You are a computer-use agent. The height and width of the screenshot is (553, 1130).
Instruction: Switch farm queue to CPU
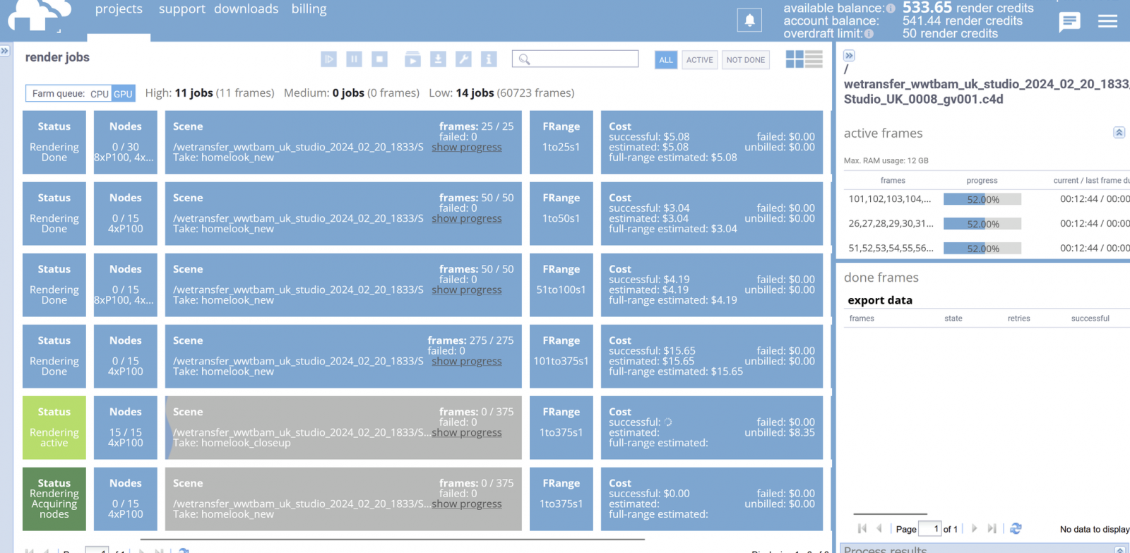click(100, 93)
